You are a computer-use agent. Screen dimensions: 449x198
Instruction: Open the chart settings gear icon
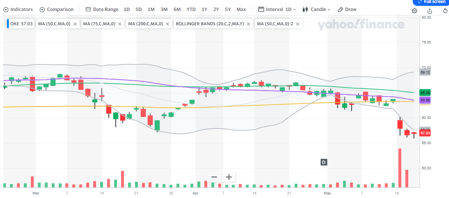click(x=415, y=11)
